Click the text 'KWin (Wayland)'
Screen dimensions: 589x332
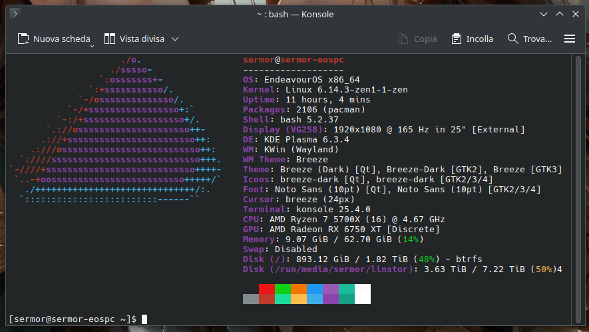click(x=301, y=150)
